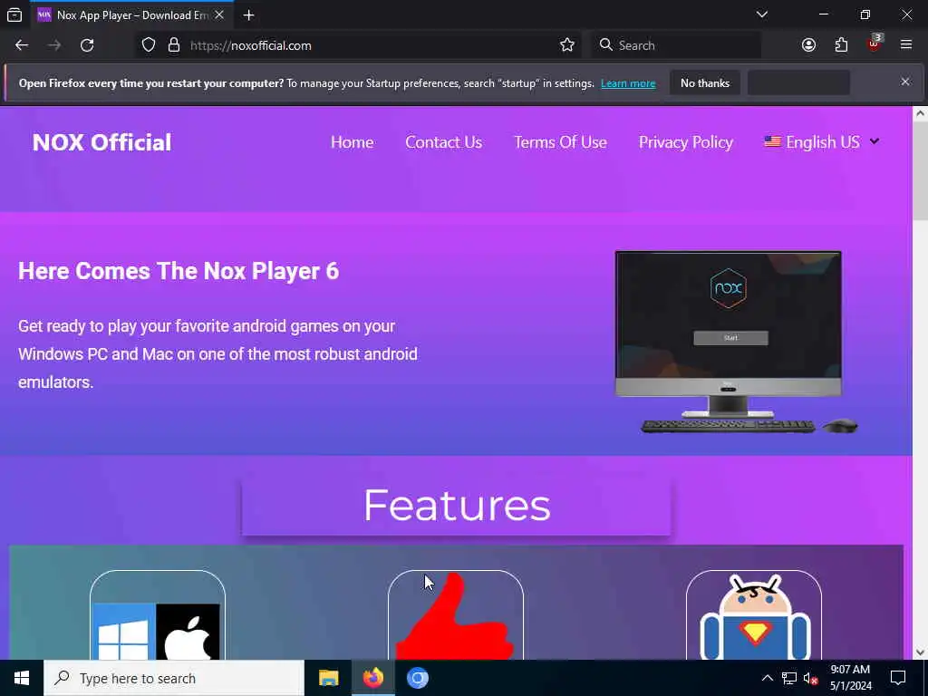
Task: Click the No thanks button
Action: click(x=705, y=82)
